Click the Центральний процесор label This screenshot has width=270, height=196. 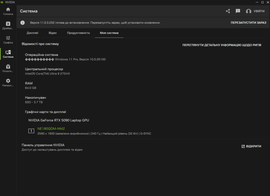point(44,69)
